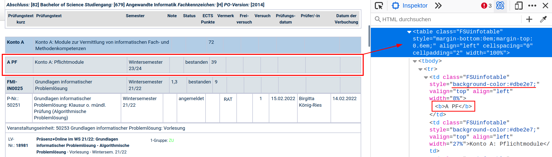Click the ZU group status

[x=171, y=140]
